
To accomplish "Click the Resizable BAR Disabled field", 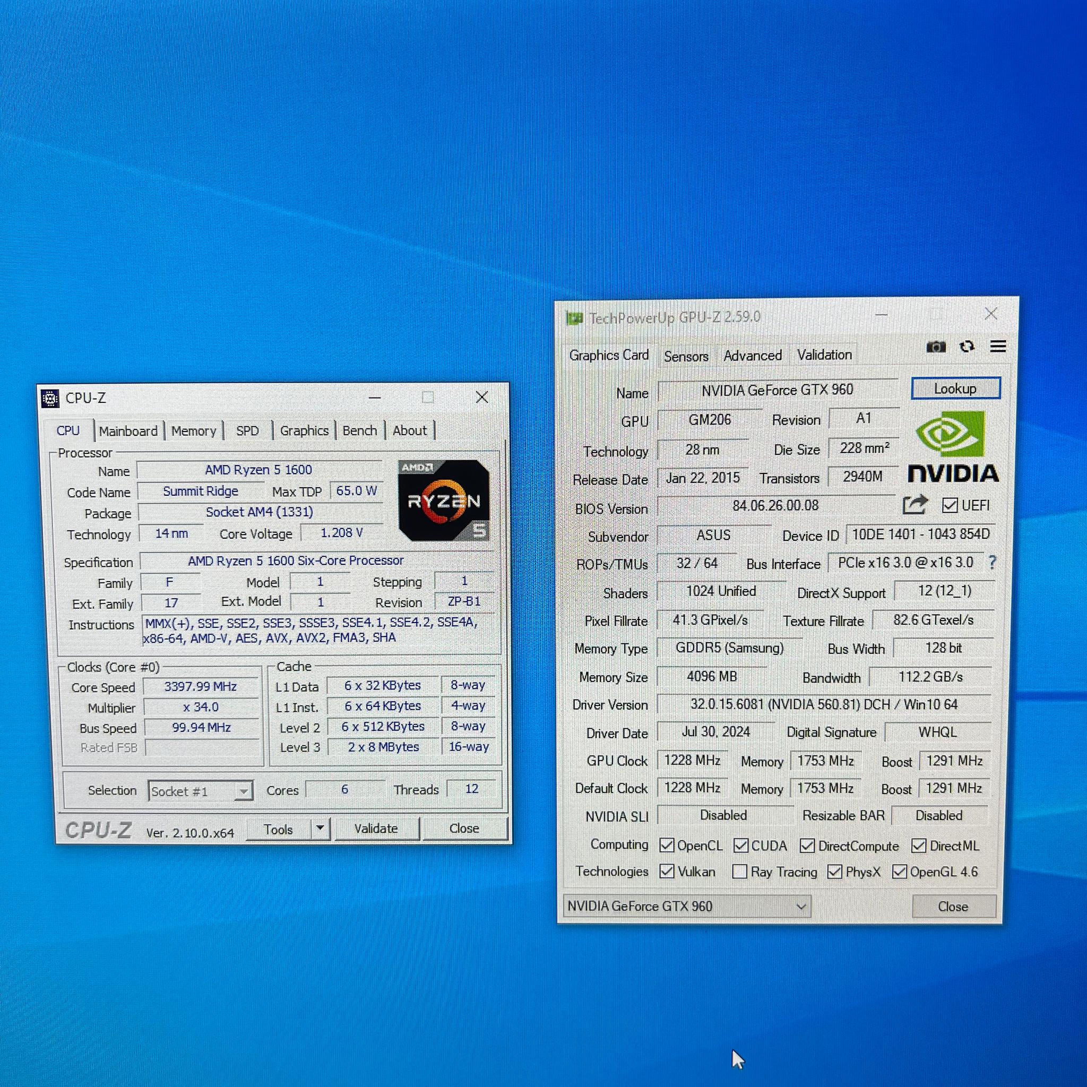I will tap(939, 815).
